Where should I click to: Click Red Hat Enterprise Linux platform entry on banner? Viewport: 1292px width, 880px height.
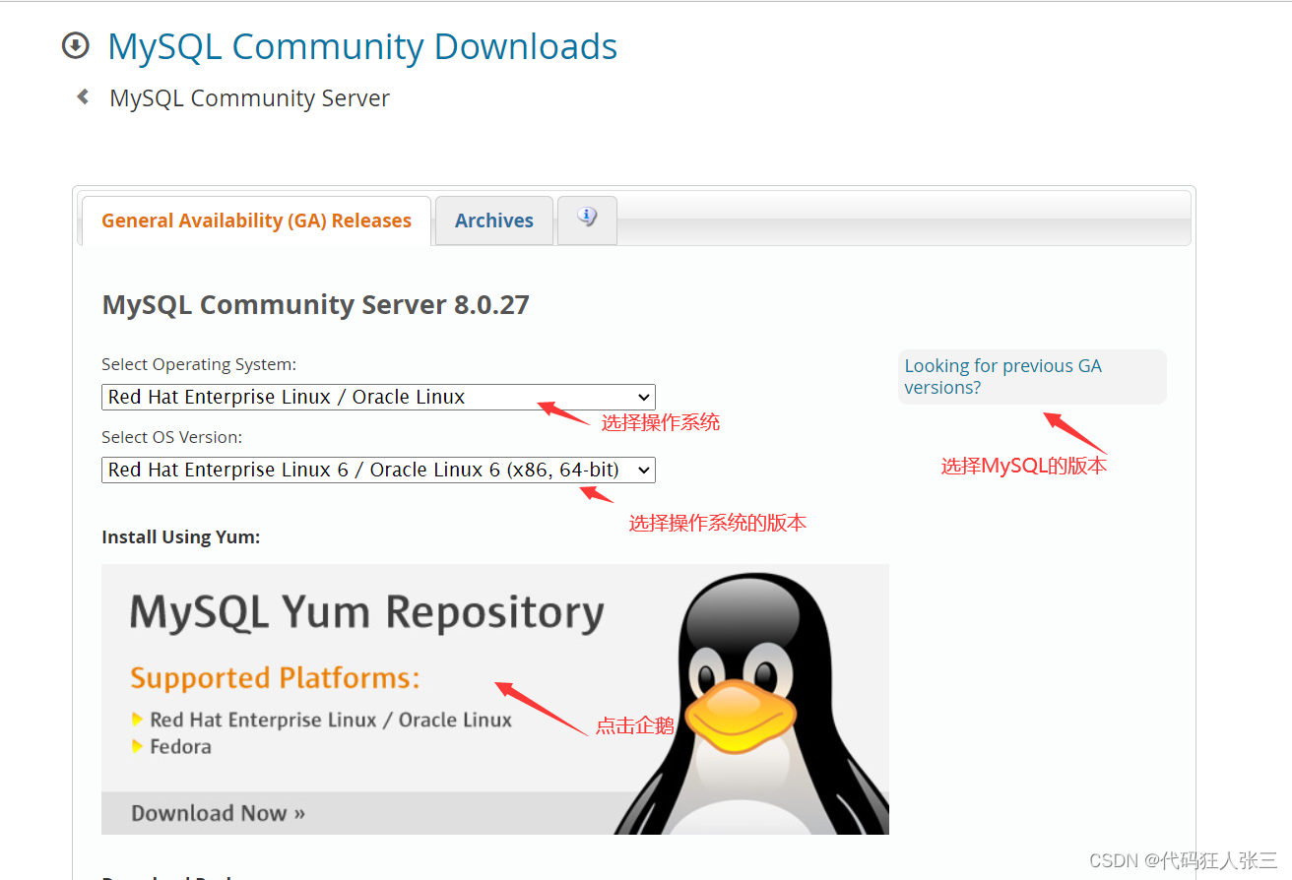[331, 720]
